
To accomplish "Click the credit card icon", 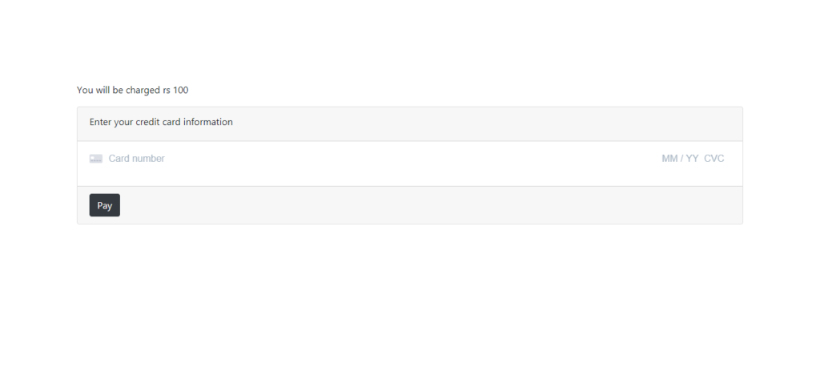I will click(96, 159).
